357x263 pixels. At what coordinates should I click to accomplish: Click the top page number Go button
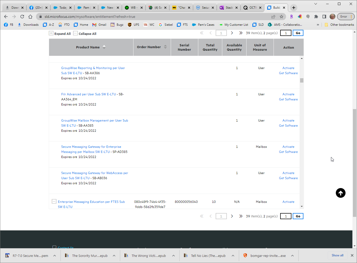point(298,33)
